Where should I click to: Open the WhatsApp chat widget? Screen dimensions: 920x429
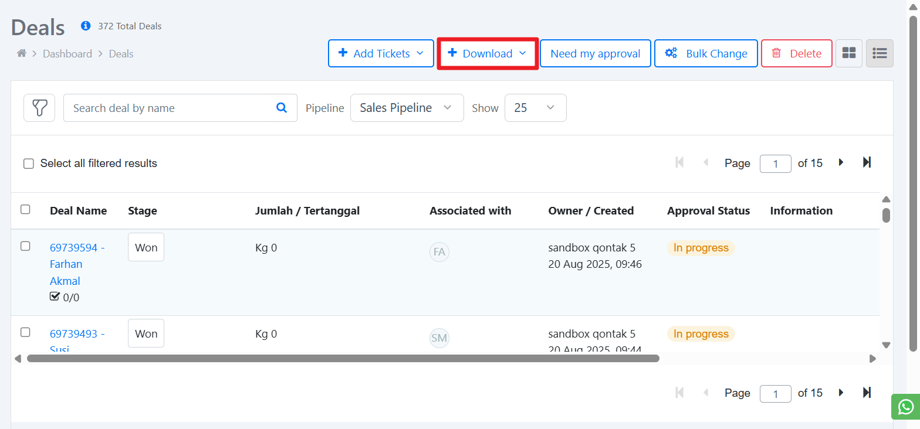[x=905, y=406]
